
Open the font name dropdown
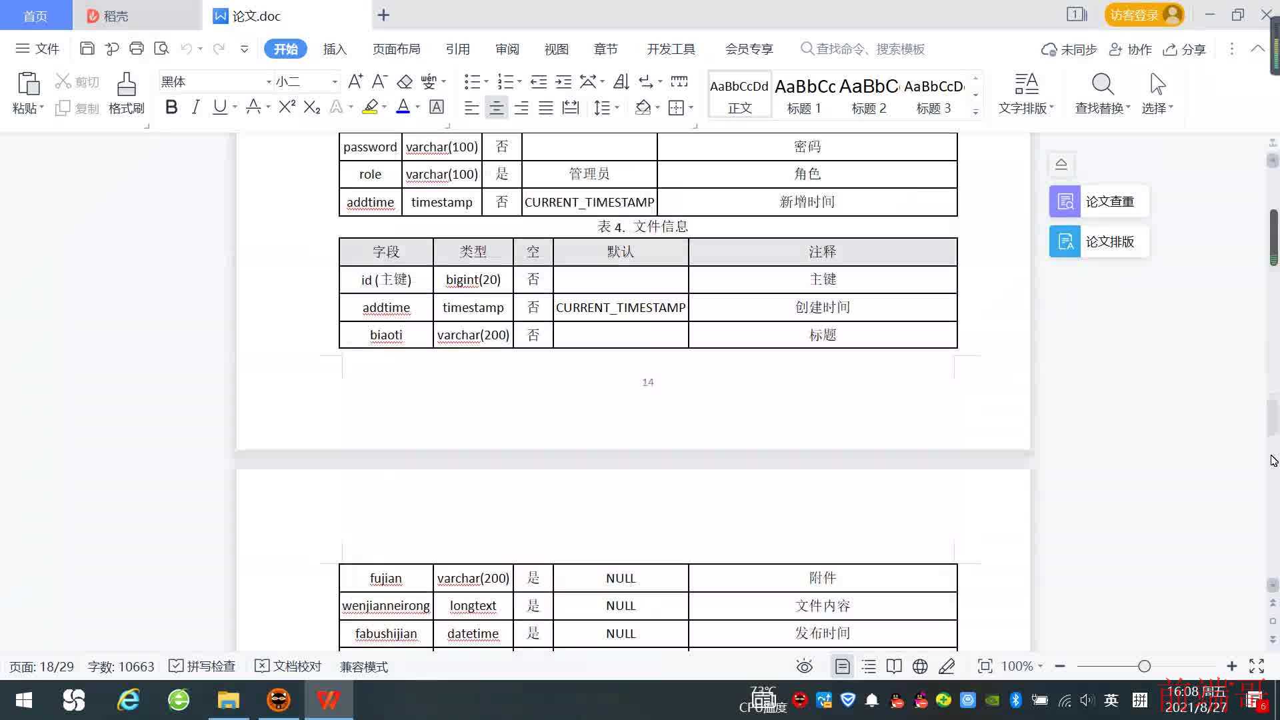(269, 81)
